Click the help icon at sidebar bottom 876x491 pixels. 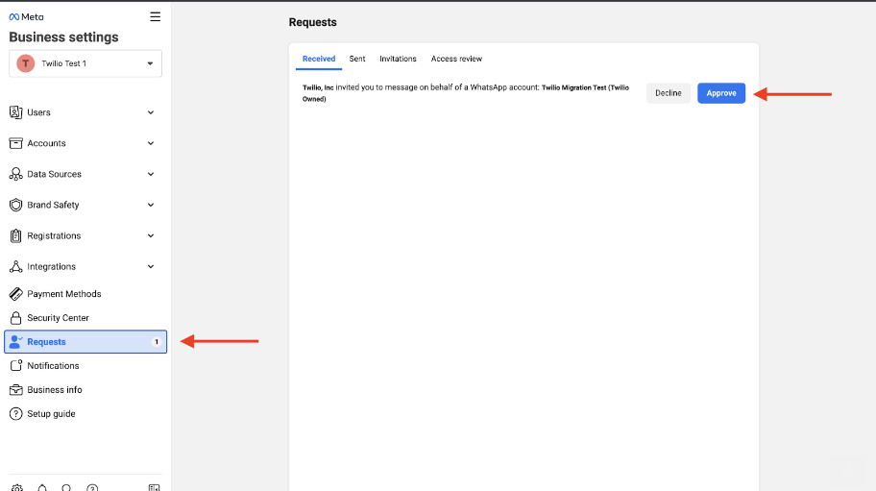[x=92, y=488]
